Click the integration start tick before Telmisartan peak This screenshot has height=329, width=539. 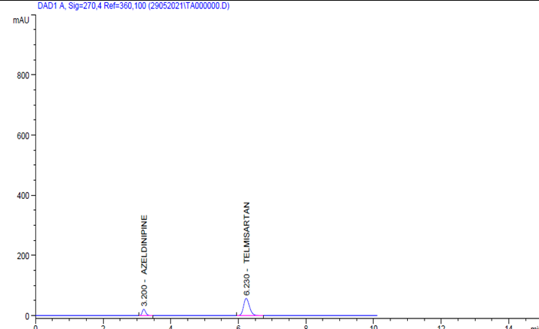coord(237,314)
